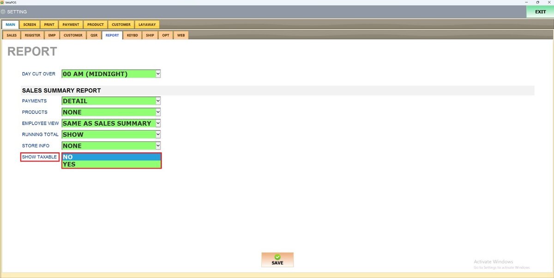554x278 pixels.
Task: Click the EMPLOYEE VIEW label
Action: click(x=41, y=123)
